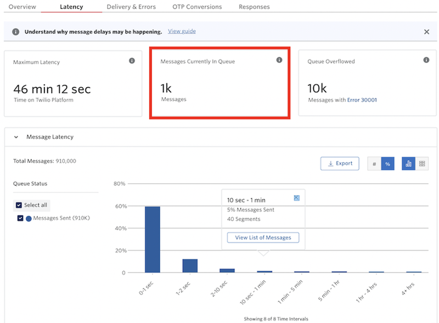The height and width of the screenshot is (323, 439).
Task: Click the Queue Overflowed info icon
Action: pyautogui.click(x=427, y=61)
